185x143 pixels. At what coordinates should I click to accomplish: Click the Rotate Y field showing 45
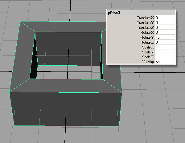(165, 37)
